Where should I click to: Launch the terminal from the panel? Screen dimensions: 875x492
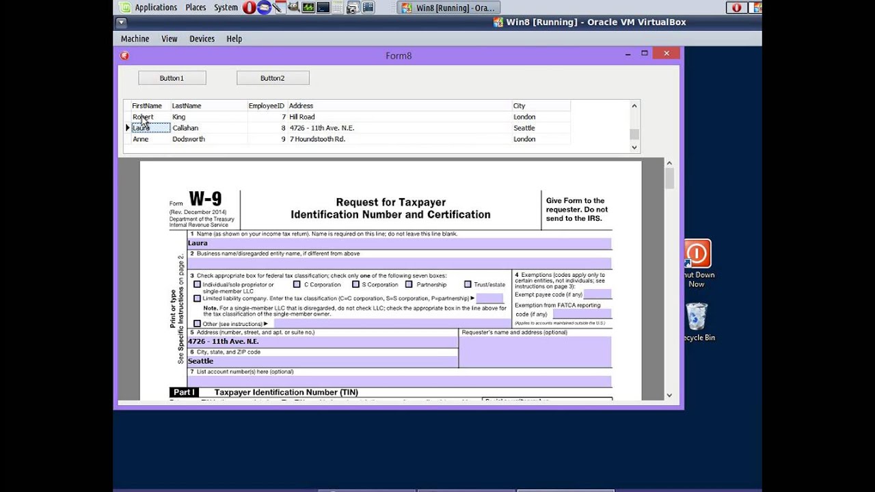[x=323, y=8]
